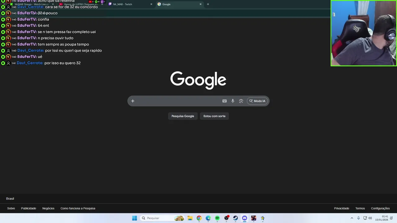Click Davi_Cerrote's message "por isso eu quero 32"
Image resolution: width=397 pixels, height=223 pixels.
(x=62, y=63)
